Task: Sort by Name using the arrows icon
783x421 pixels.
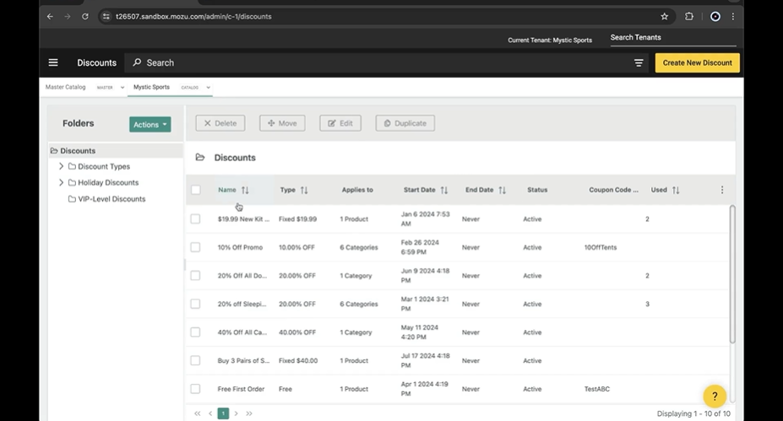Action: [245, 190]
